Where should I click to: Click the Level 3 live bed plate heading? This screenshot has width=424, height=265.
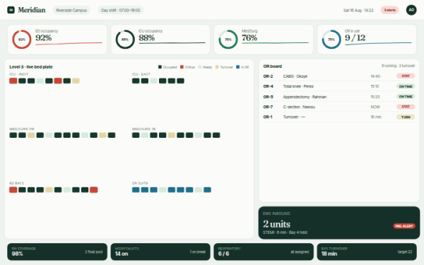(x=31, y=67)
